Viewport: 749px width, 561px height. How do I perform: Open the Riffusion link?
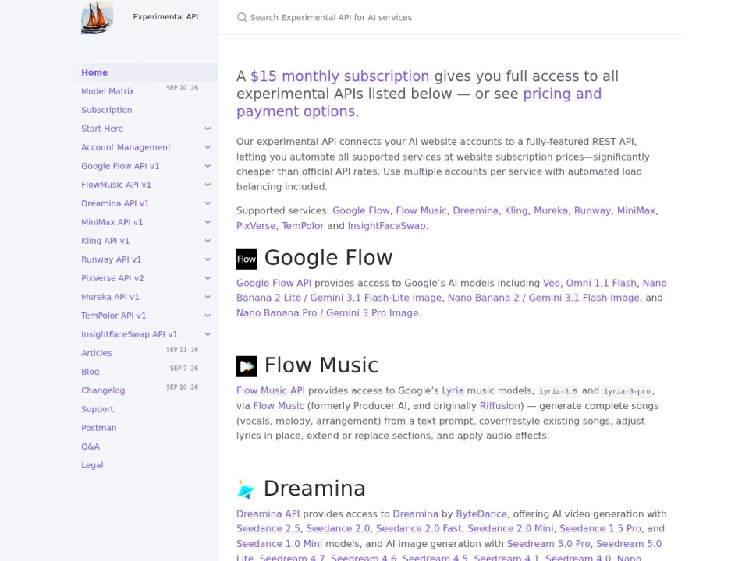pyautogui.click(x=499, y=406)
